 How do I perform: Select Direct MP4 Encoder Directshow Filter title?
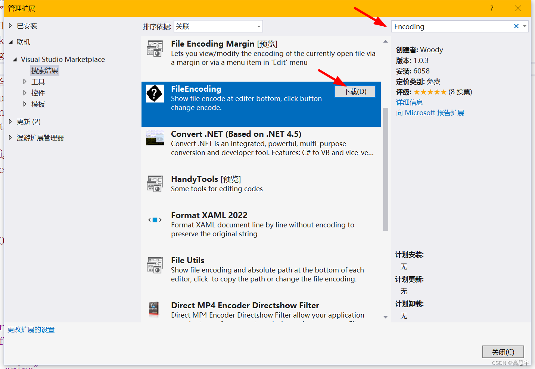245,305
